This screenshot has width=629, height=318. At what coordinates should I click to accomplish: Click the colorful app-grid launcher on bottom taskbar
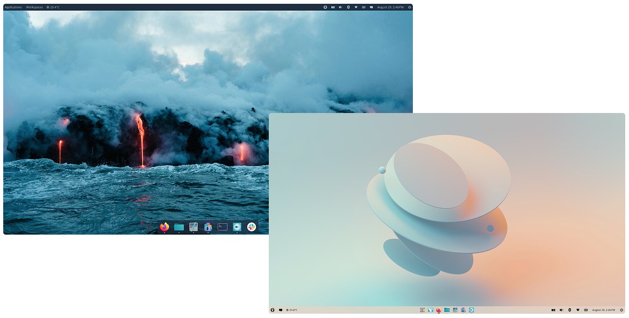[422, 310]
